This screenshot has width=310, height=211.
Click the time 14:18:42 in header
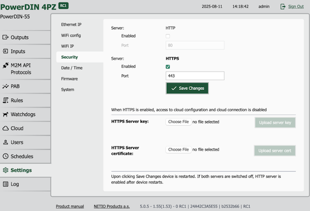click(x=240, y=7)
